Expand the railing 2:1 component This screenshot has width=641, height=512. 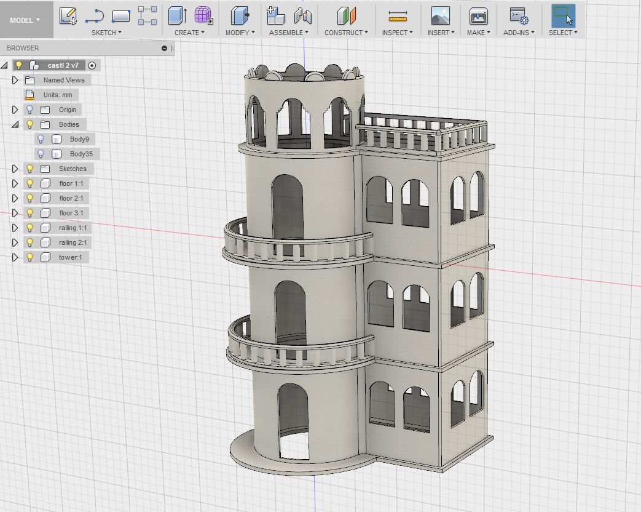click(15, 242)
